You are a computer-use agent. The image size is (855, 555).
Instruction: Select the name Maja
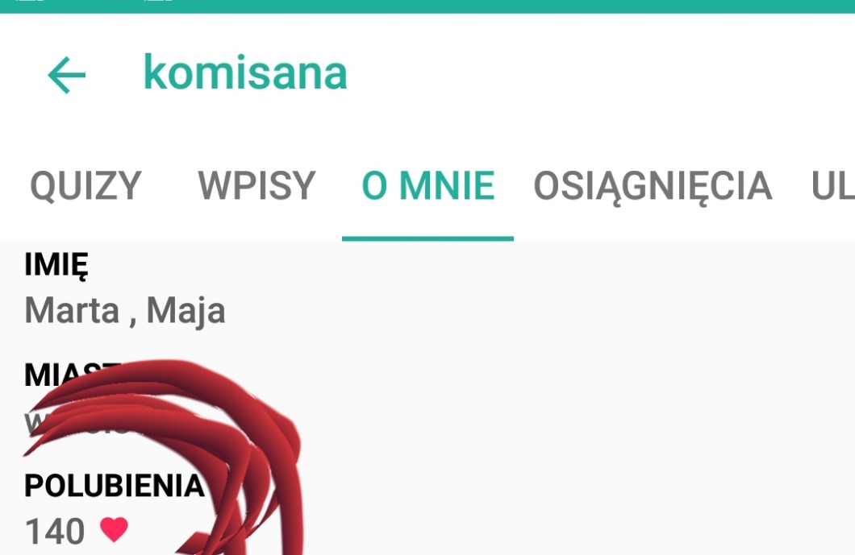[186, 312]
